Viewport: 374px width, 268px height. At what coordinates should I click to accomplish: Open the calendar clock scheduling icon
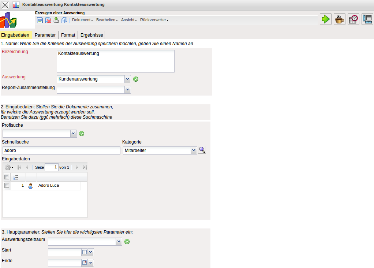pyautogui.click(x=353, y=19)
